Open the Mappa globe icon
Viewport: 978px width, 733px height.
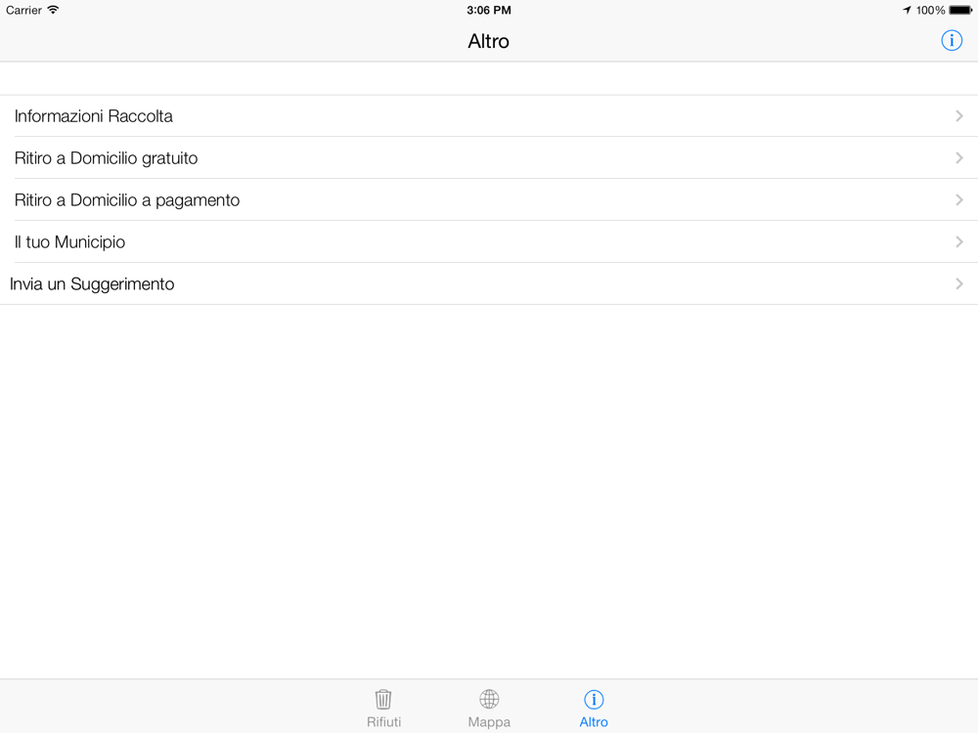pos(489,700)
